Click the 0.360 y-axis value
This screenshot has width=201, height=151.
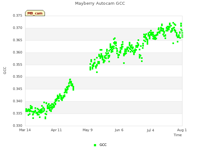[x=18, y=53]
